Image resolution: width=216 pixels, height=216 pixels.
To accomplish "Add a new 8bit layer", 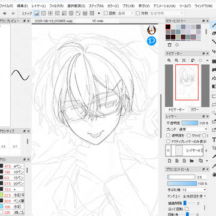I will [177, 161].
